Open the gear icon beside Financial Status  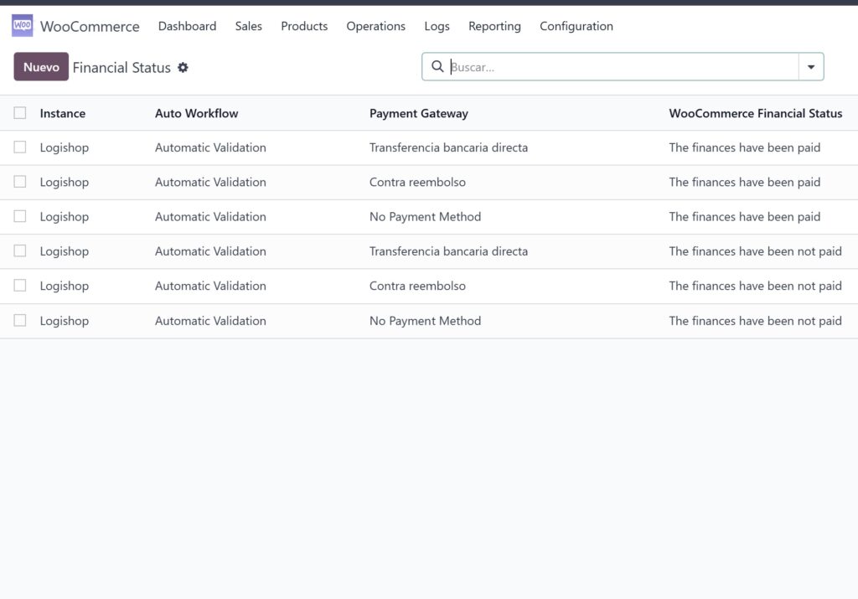[183, 66]
